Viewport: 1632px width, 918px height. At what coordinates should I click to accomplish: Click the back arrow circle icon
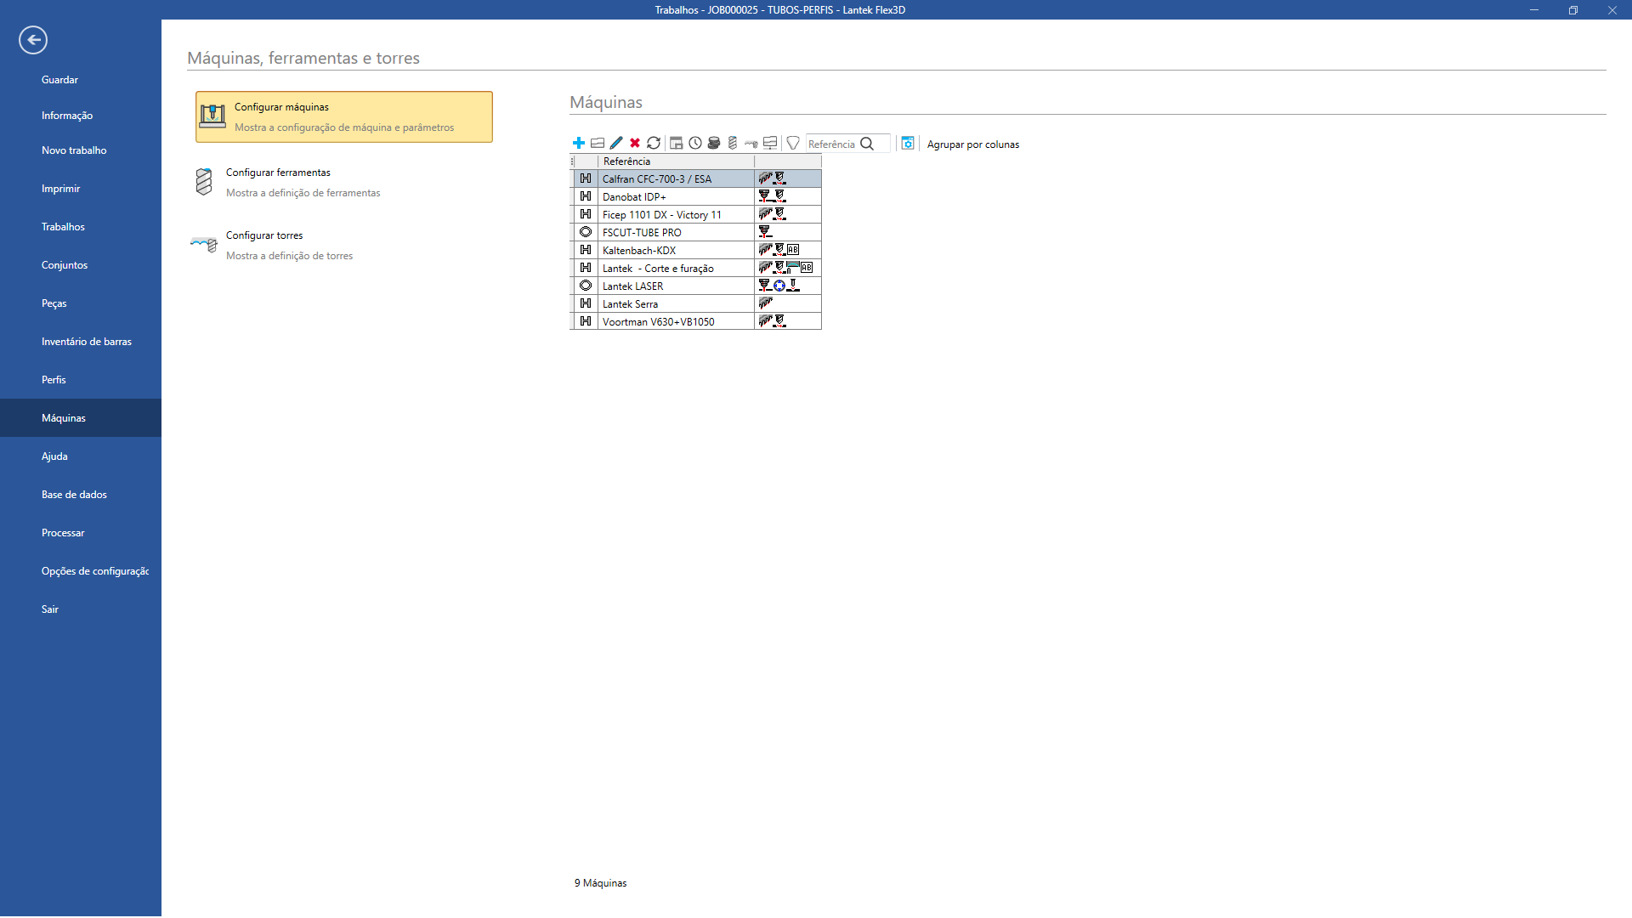[x=33, y=40]
